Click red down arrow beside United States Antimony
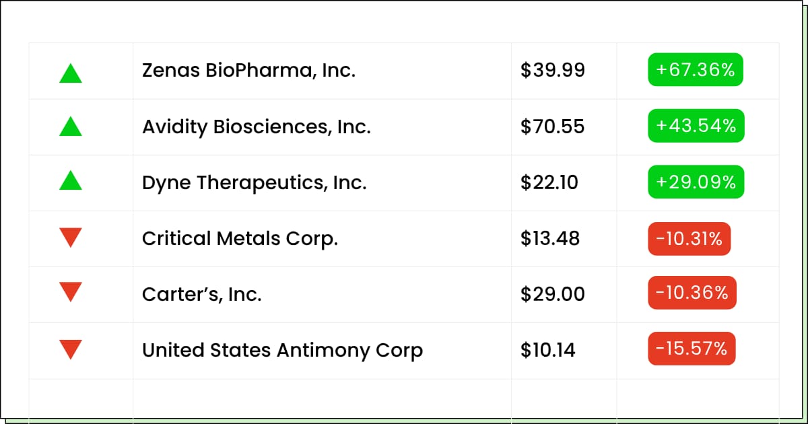This screenshot has width=808, height=424. (x=71, y=349)
